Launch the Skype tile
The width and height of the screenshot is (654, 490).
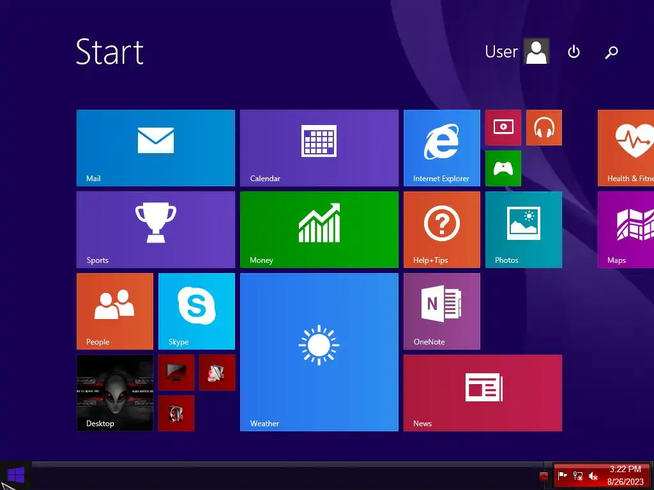197,311
